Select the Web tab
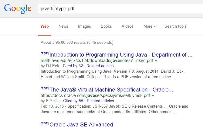The image size is (203, 128). [45, 26]
